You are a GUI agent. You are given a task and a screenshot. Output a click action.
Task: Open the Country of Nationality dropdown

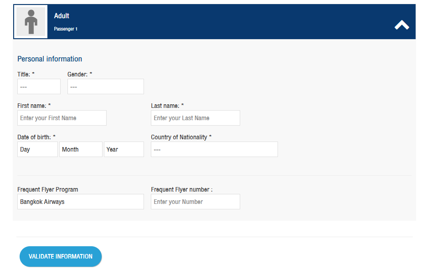(214, 149)
